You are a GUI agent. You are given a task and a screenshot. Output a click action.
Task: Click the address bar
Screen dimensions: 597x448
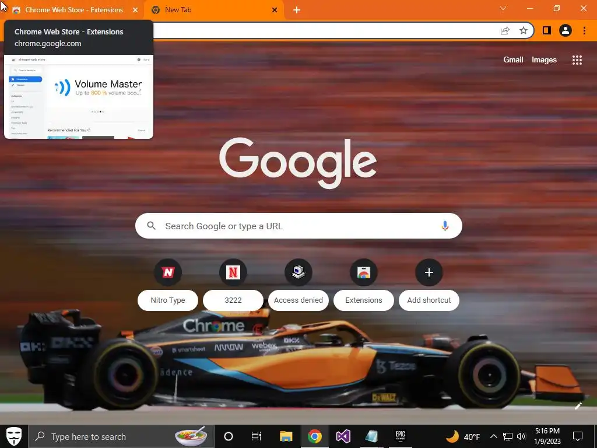click(x=324, y=30)
